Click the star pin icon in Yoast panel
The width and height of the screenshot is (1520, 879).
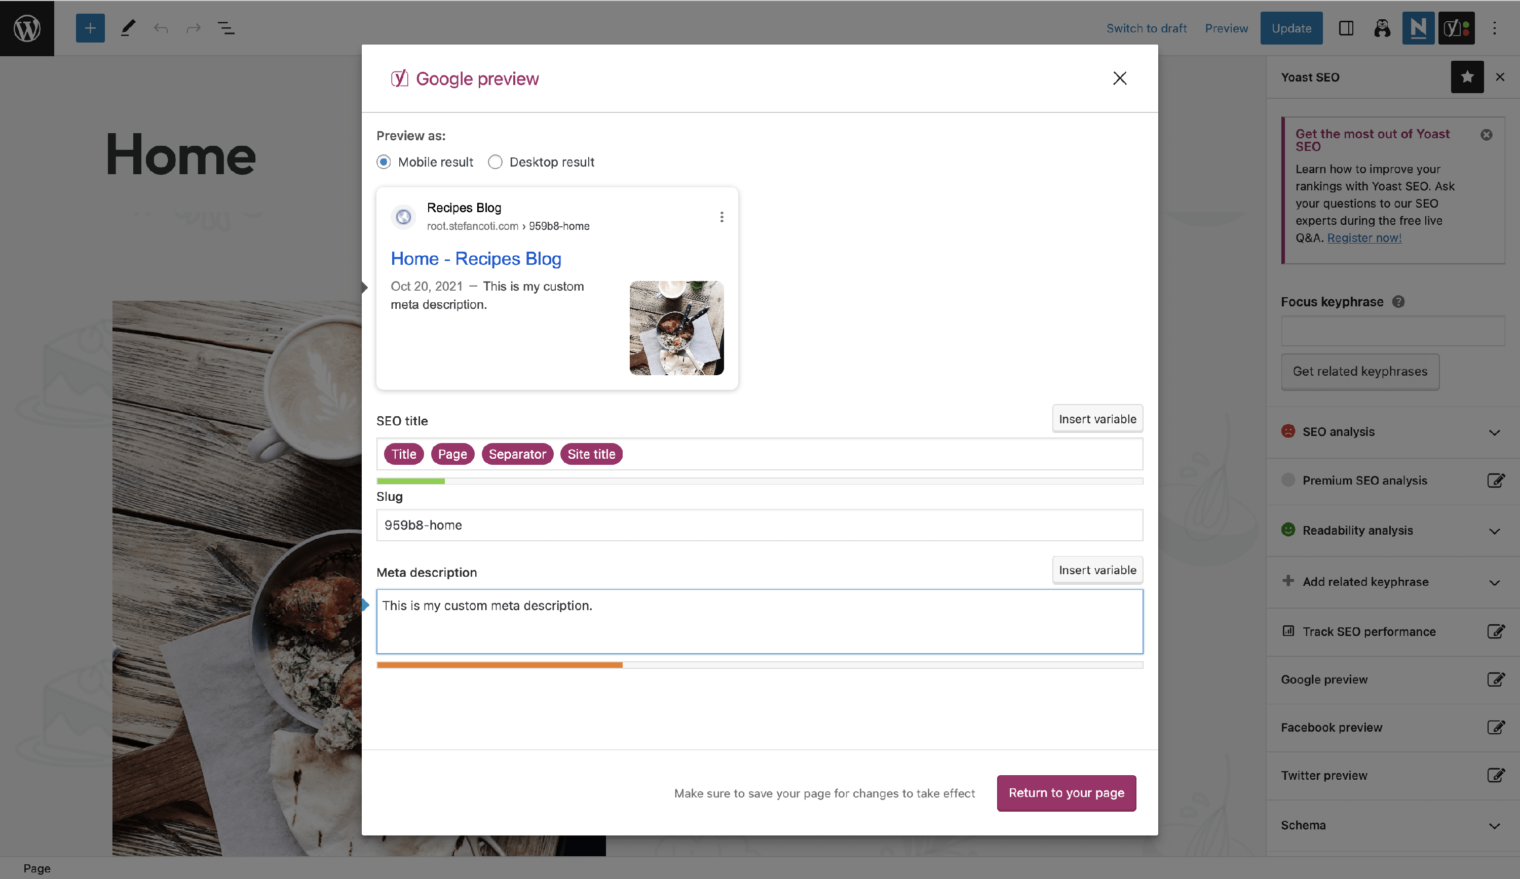coord(1467,77)
